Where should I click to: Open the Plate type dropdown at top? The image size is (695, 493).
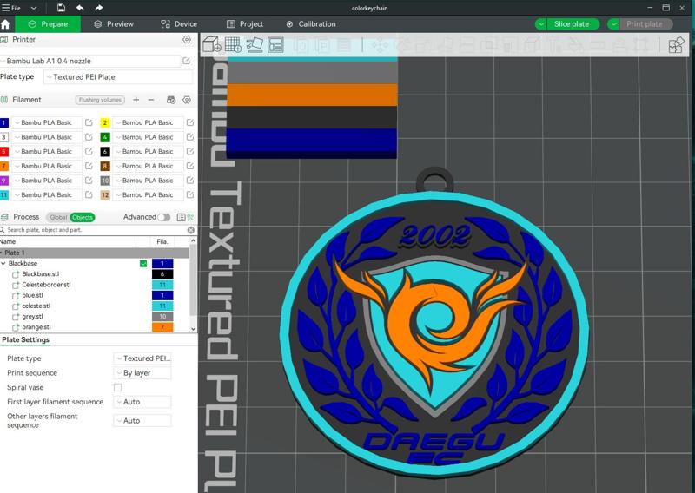coord(118,77)
